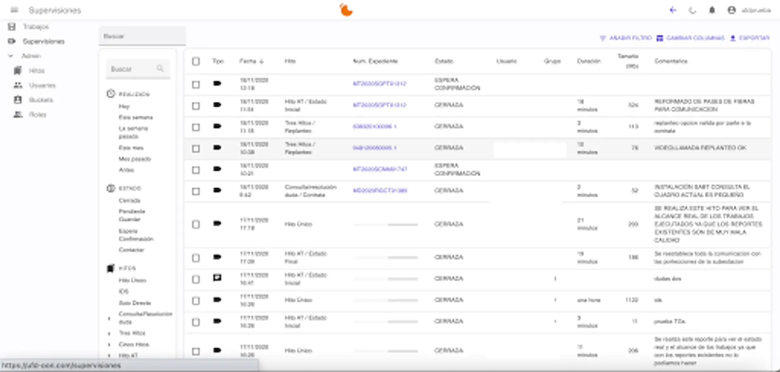Check the select-all checkbox in table header

click(x=196, y=61)
